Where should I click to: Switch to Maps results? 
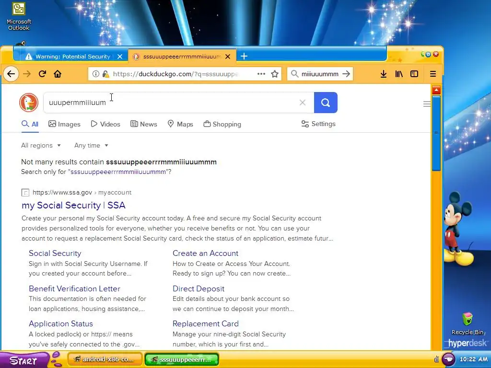coord(180,124)
